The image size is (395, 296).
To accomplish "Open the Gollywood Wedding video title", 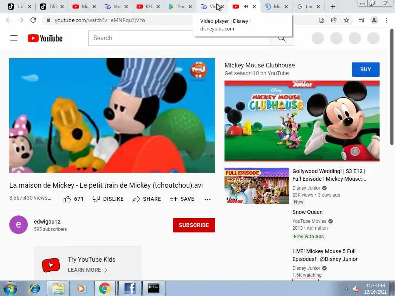I will [x=329, y=175].
